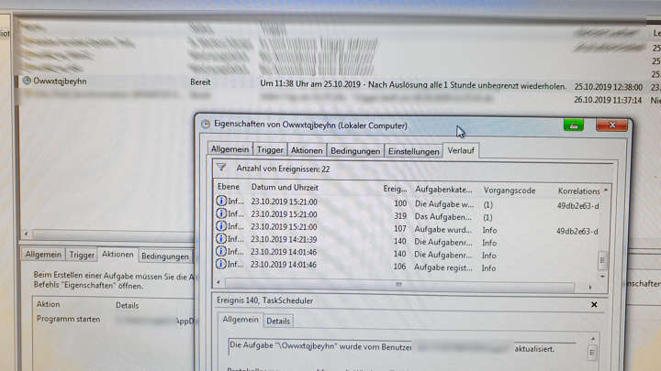Screen dimensions: 661x371
Task: Select Aktionen tab in background task pane
Action: click(118, 254)
